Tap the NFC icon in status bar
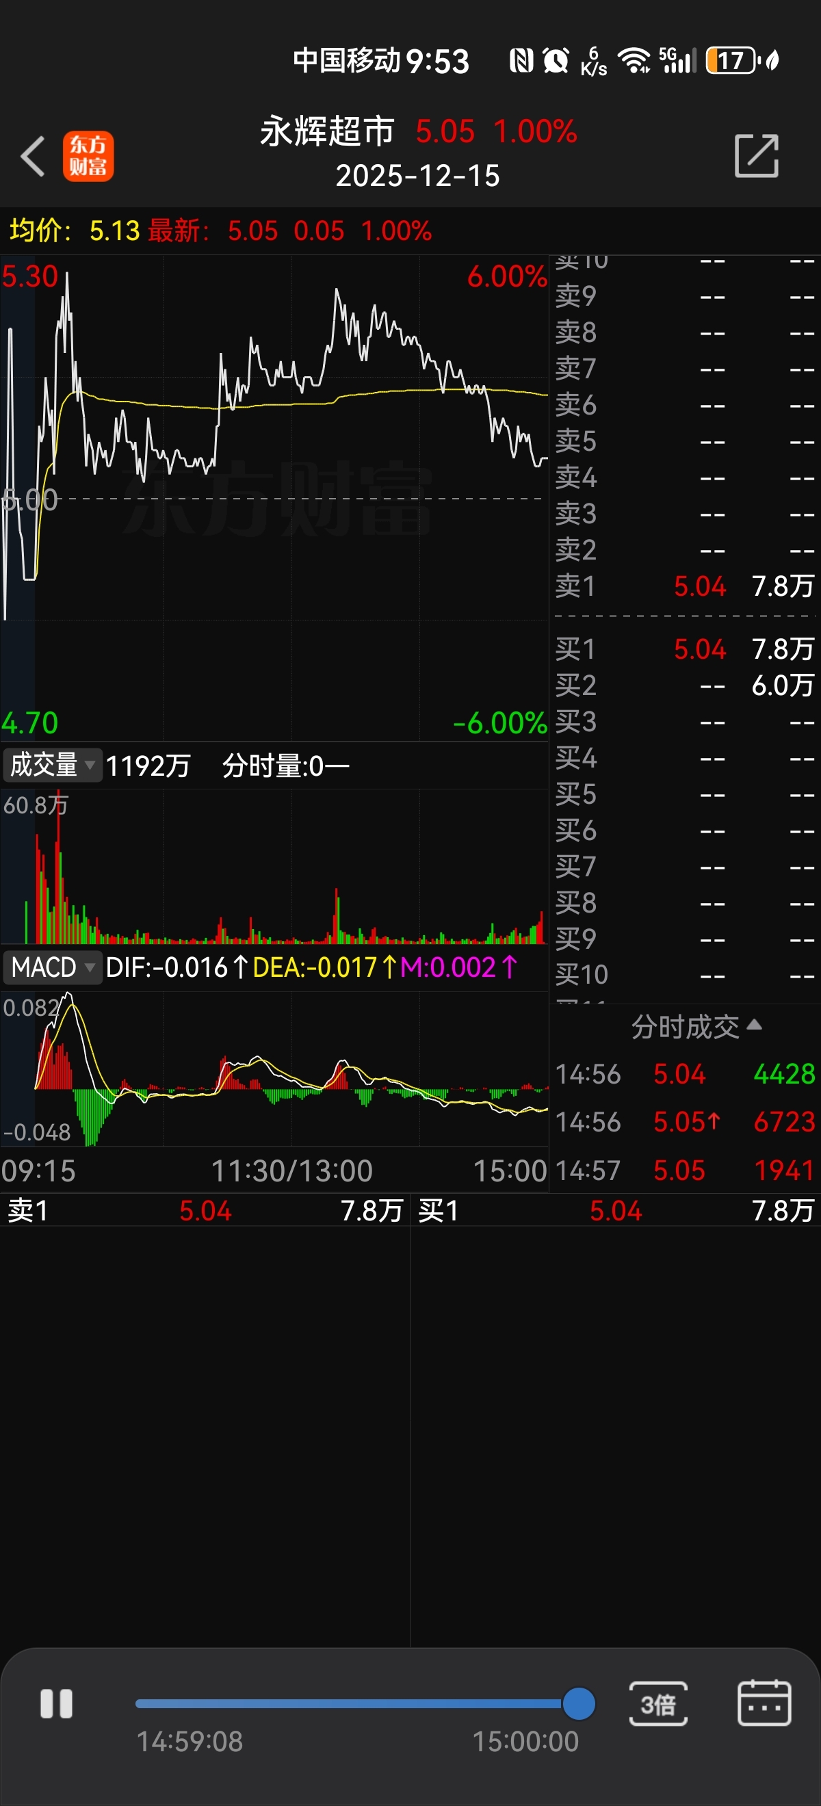Image resolution: width=821 pixels, height=1806 pixels. pos(521,60)
